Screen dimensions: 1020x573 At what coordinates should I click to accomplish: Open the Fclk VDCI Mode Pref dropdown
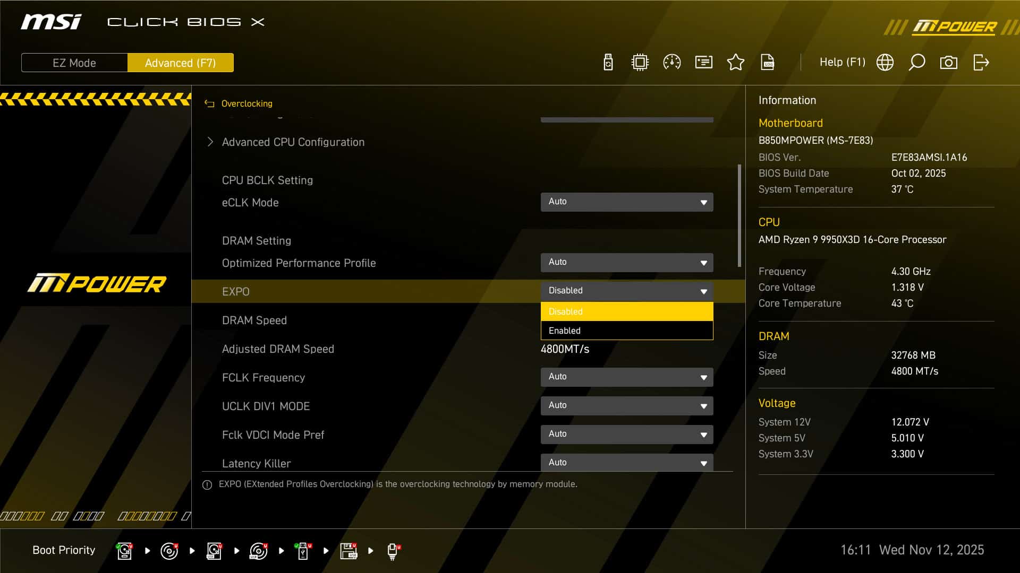coord(627,435)
